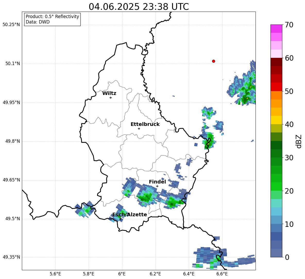Click the 49.95°N latitude label
This screenshot has width=305, height=279.
click(x=11, y=102)
